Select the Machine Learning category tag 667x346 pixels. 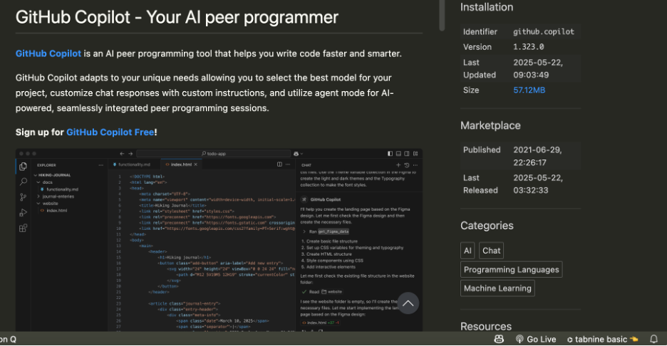tap(497, 288)
